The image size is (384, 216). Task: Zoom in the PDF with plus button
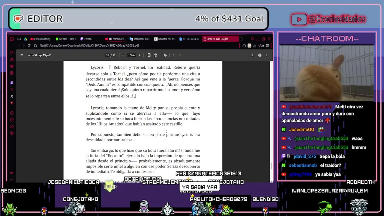(139, 55)
